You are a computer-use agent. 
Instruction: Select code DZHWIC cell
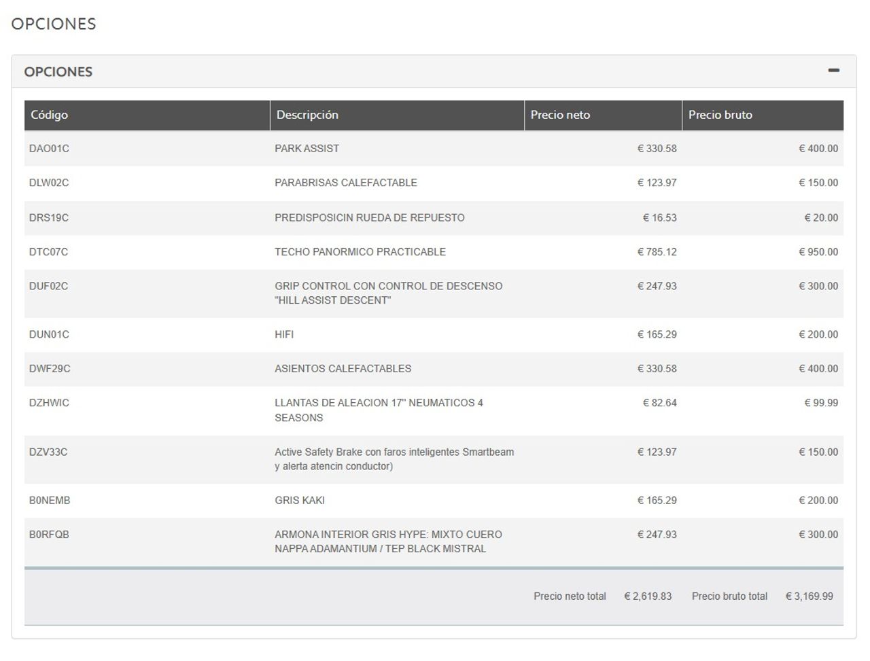click(x=49, y=403)
